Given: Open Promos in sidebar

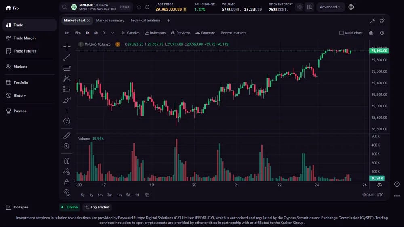Looking at the screenshot, I should [29, 111].
